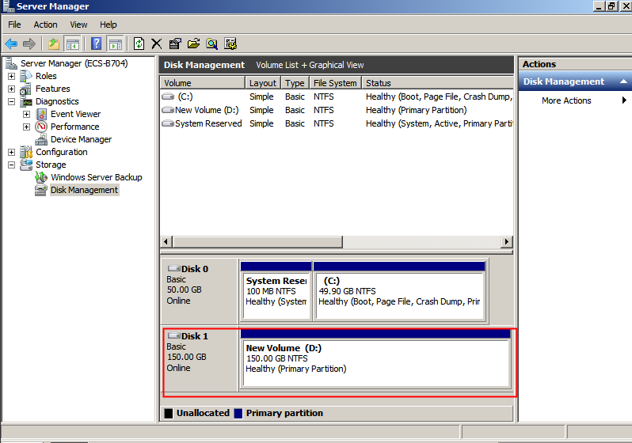Select the (C:) partition on Disk 0
632x443 pixels.
pos(399,291)
